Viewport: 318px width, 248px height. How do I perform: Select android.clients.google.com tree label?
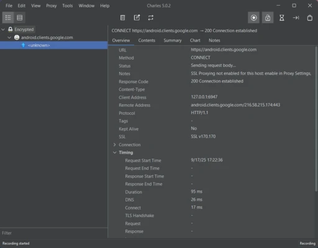coord(47,37)
